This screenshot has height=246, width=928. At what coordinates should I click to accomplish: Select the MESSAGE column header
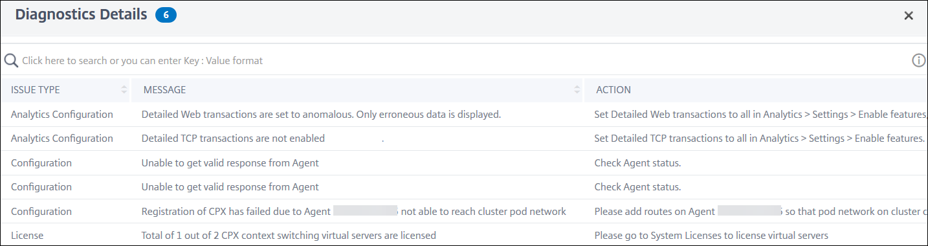(x=164, y=90)
